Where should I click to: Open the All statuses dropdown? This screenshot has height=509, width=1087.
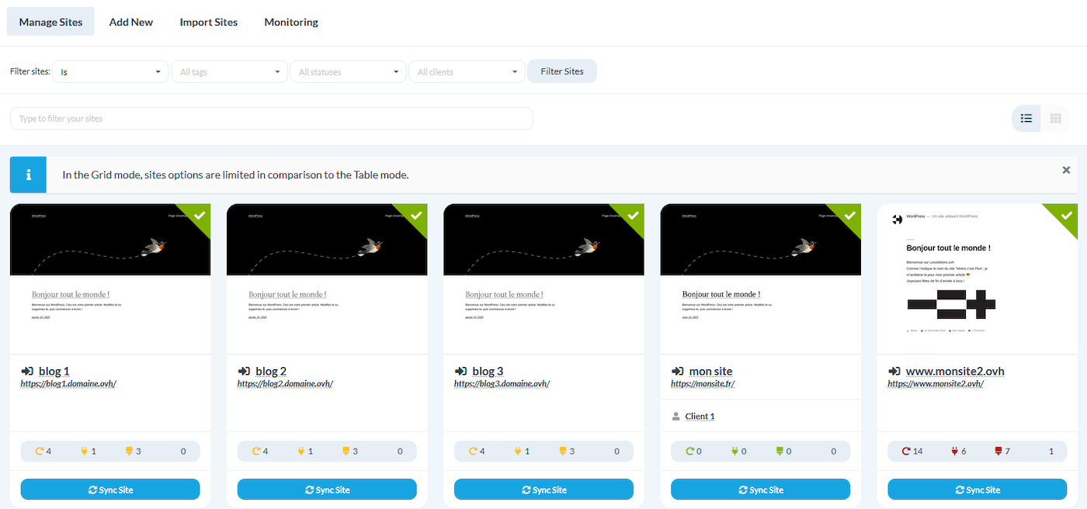coord(348,71)
